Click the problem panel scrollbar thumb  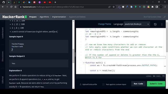point(73,56)
